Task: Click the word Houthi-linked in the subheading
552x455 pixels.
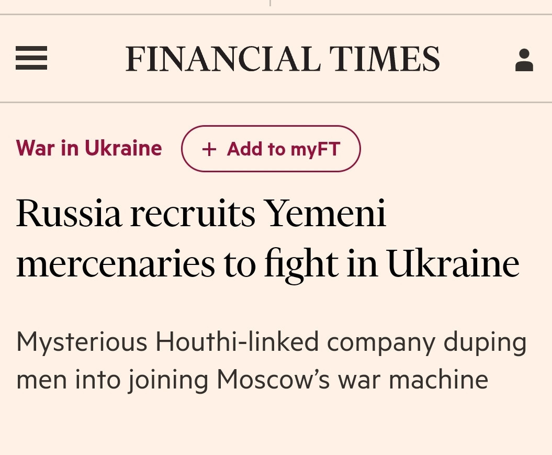Action: [237, 342]
